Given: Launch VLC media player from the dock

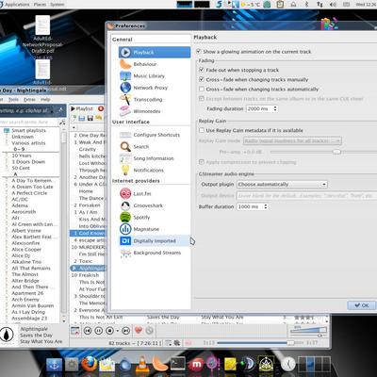Looking at the screenshot, I should [142, 365].
